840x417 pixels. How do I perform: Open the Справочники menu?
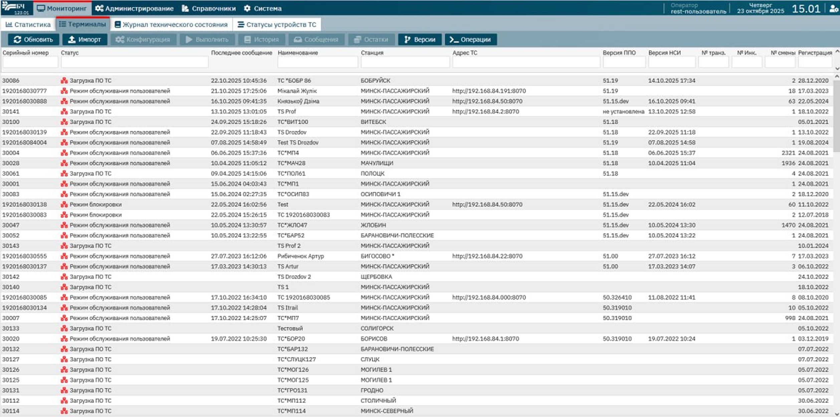pyautogui.click(x=209, y=9)
